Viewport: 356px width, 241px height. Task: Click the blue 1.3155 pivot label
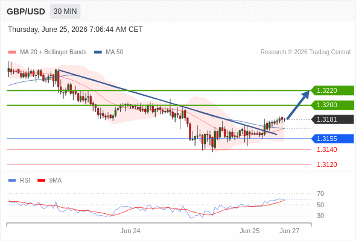pos(332,139)
